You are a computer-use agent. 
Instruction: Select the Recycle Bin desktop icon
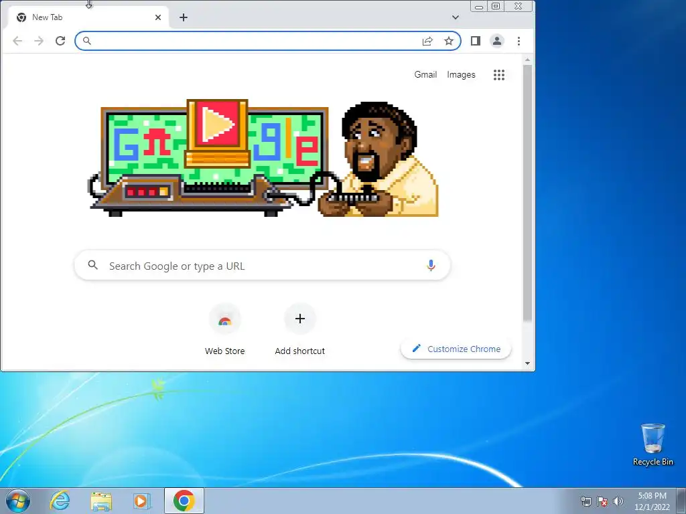(653, 445)
